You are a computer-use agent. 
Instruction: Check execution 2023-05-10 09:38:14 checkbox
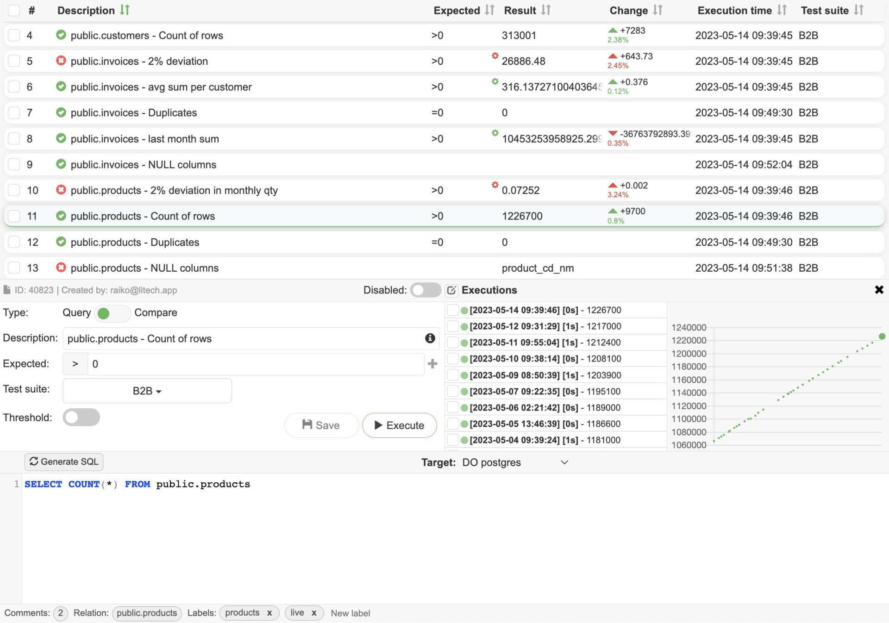pos(453,359)
